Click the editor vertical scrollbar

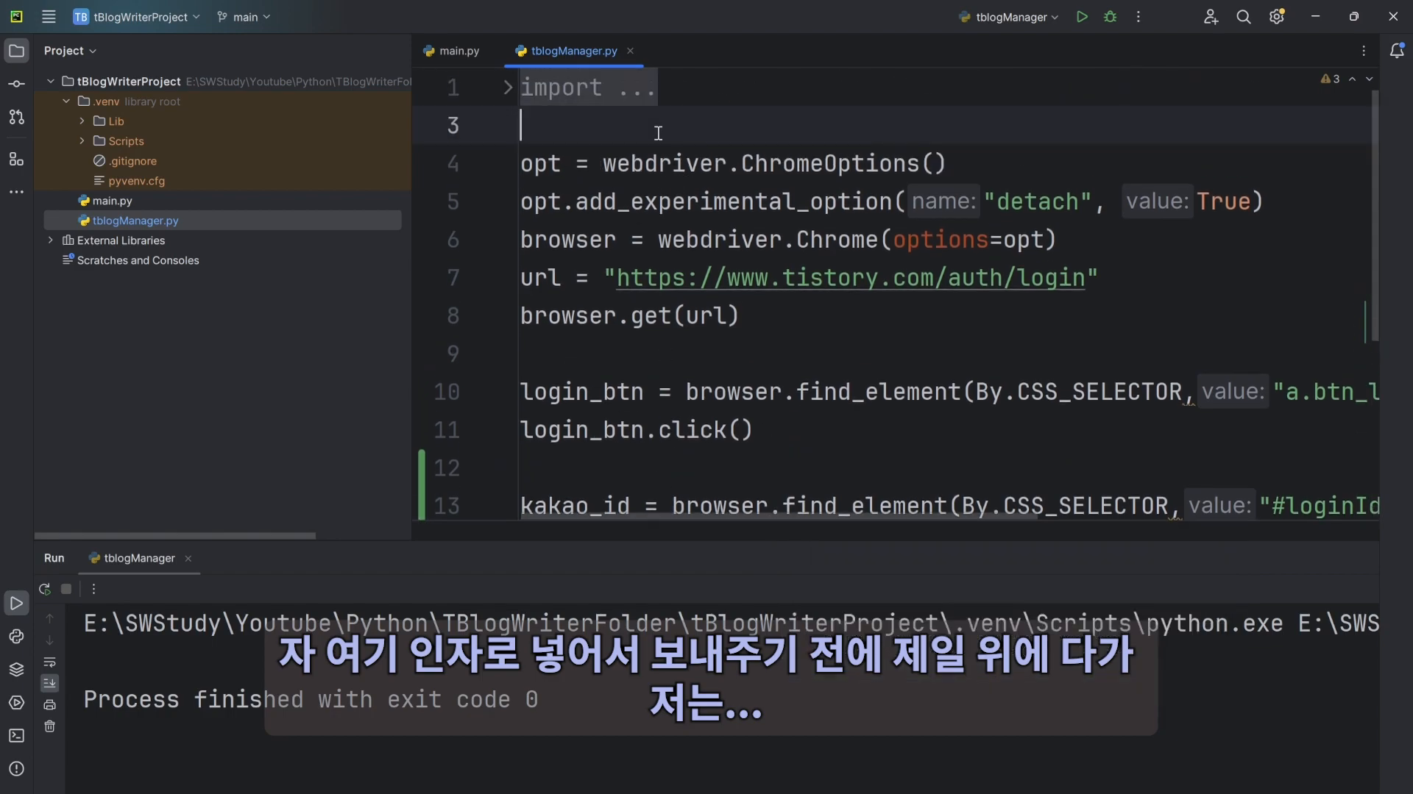(x=1375, y=215)
